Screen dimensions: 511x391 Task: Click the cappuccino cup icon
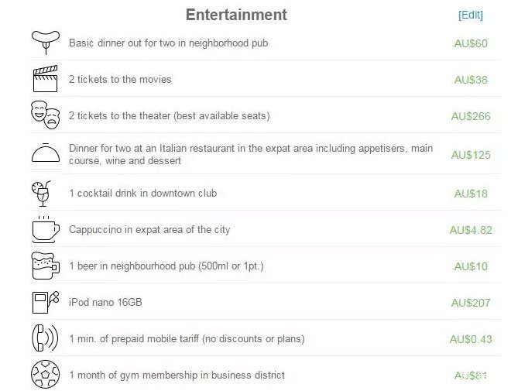(45, 229)
